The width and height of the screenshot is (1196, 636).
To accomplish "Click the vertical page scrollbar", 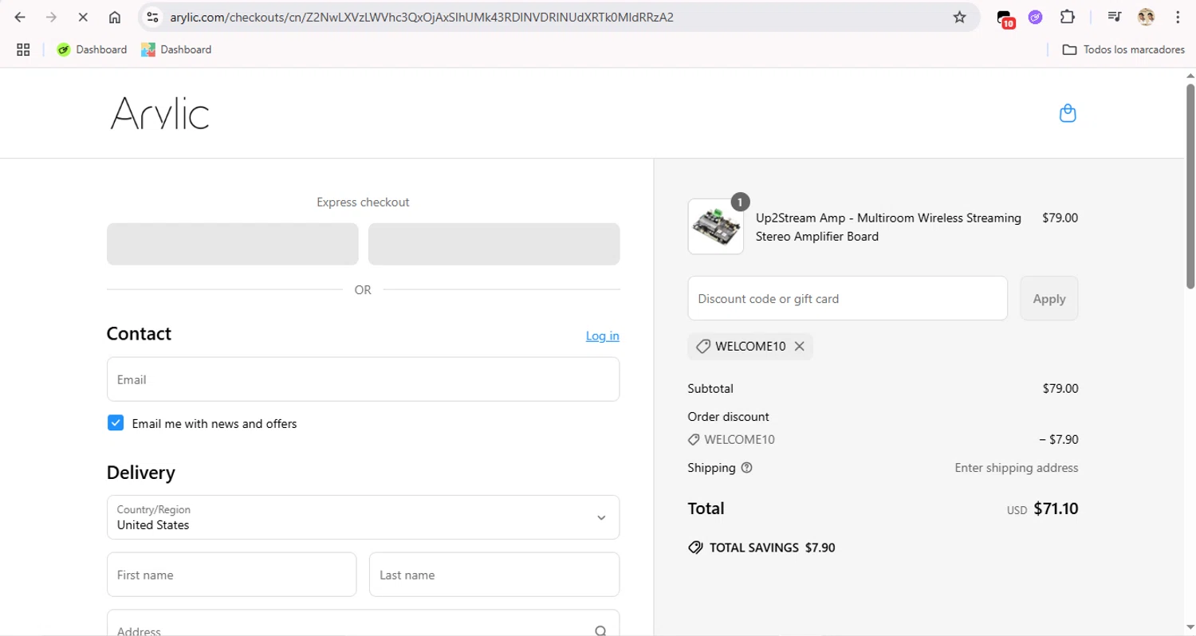I will (x=1190, y=186).
